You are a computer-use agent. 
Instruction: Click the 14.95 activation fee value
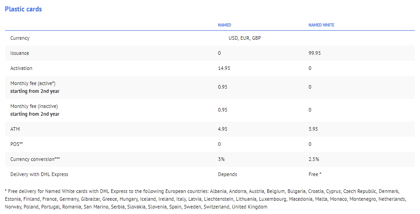[224, 68]
